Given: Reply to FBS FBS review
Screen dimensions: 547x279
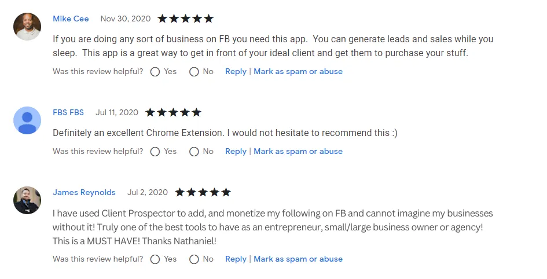Looking at the screenshot, I should [x=236, y=151].
